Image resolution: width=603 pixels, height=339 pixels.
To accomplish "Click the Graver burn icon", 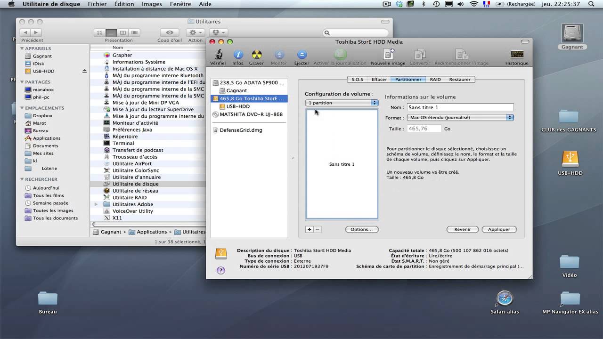I will tap(256, 54).
